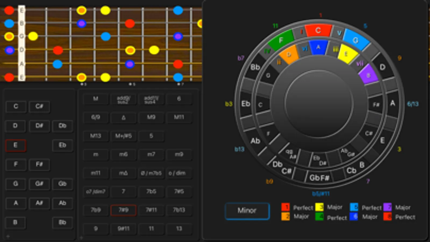Select the minor (m) chord type

[x=96, y=155]
